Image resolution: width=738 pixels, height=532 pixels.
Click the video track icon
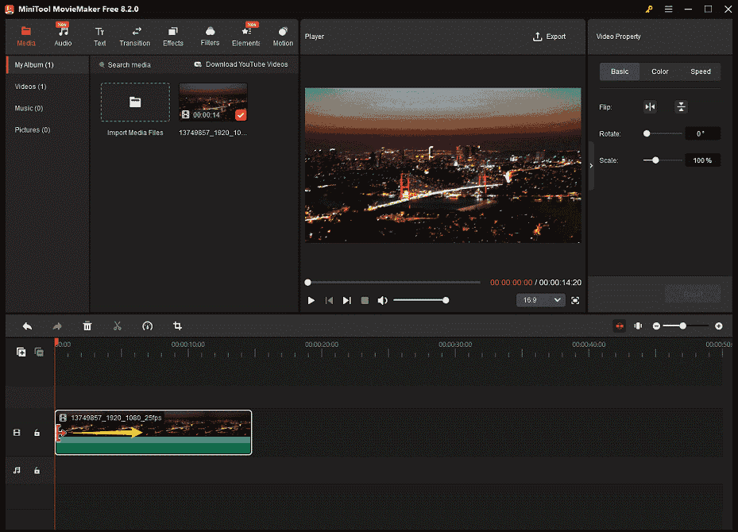[x=17, y=433]
